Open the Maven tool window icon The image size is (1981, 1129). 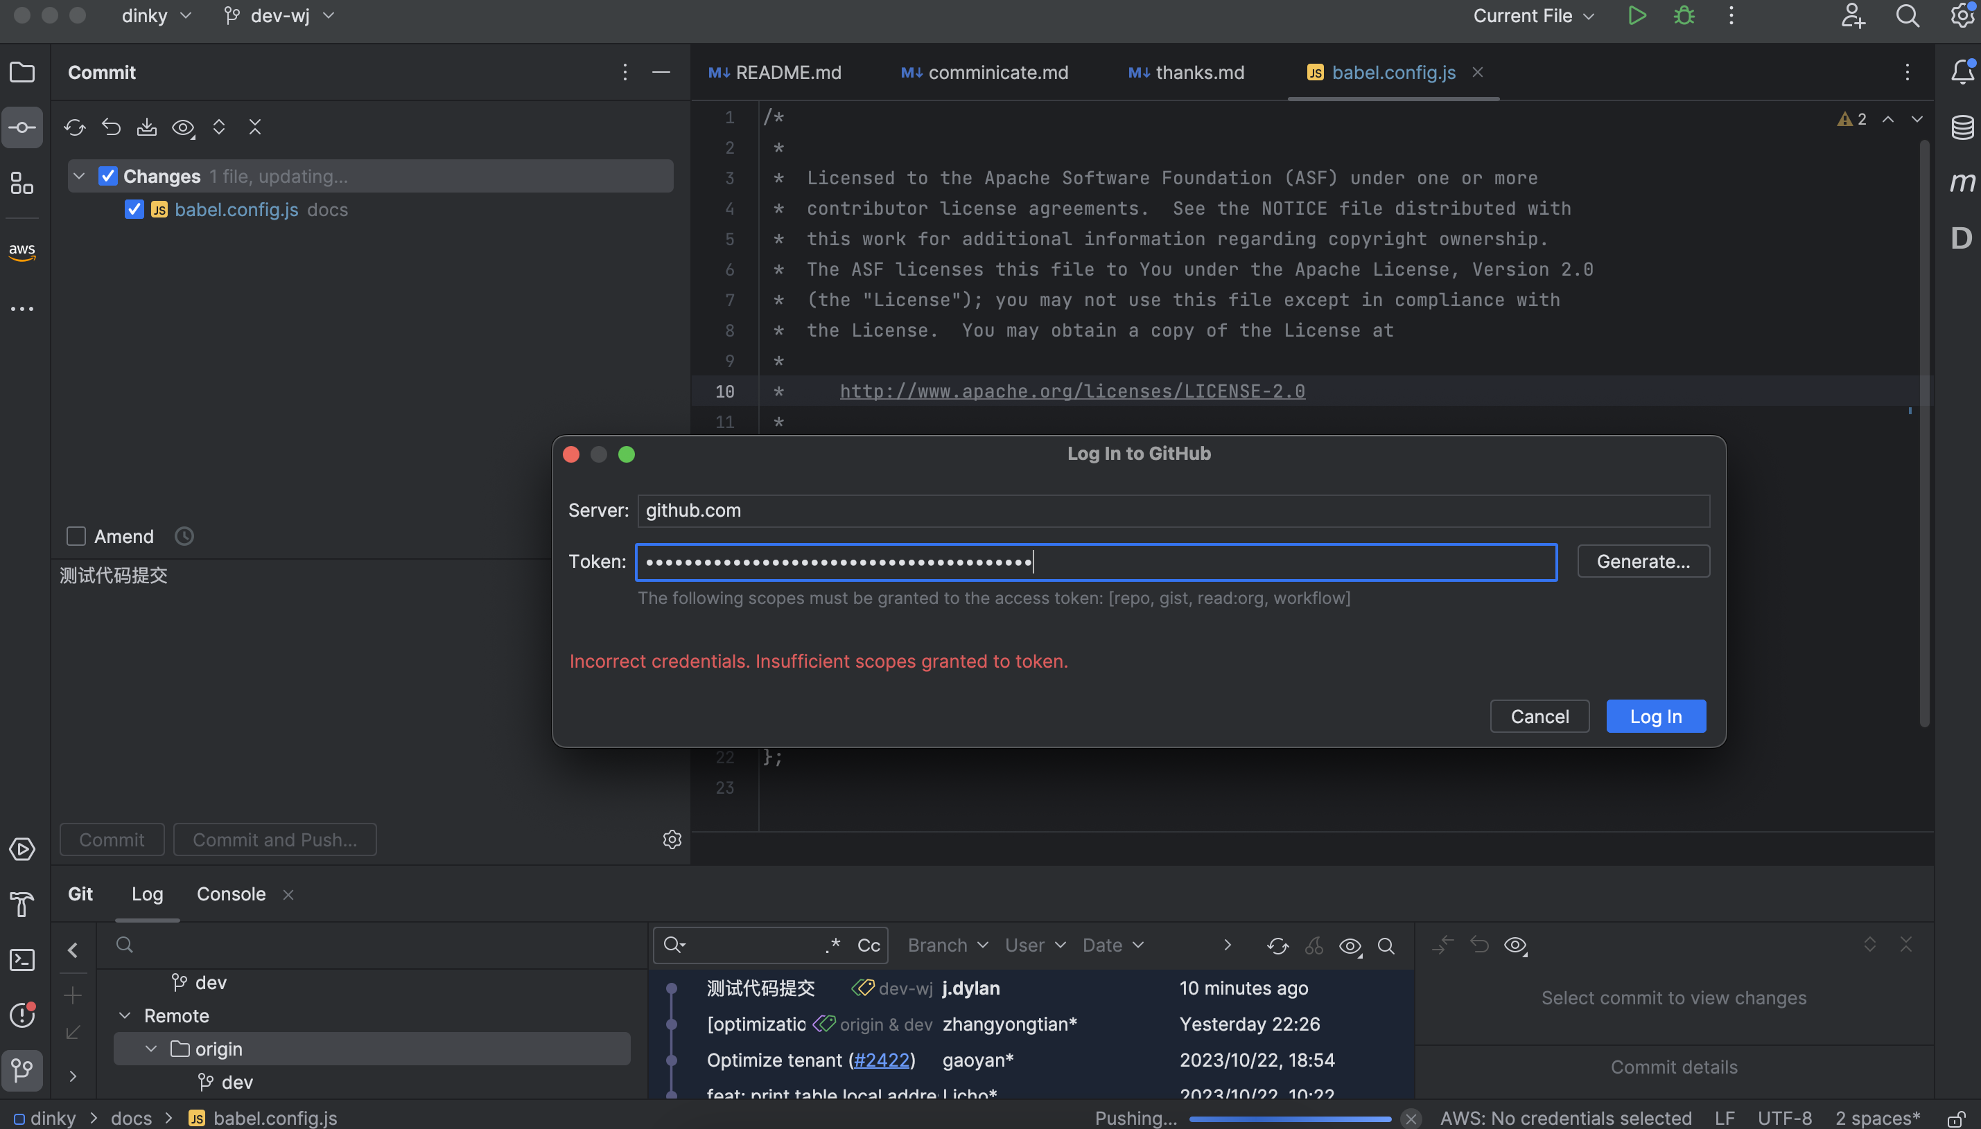(1962, 183)
